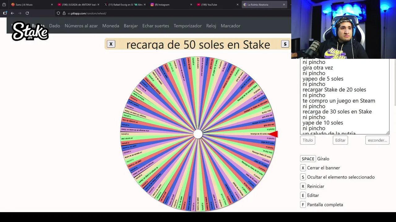Open the Temporizador page
Image resolution: width=396 pixels, height=222 pixels.
188,26
